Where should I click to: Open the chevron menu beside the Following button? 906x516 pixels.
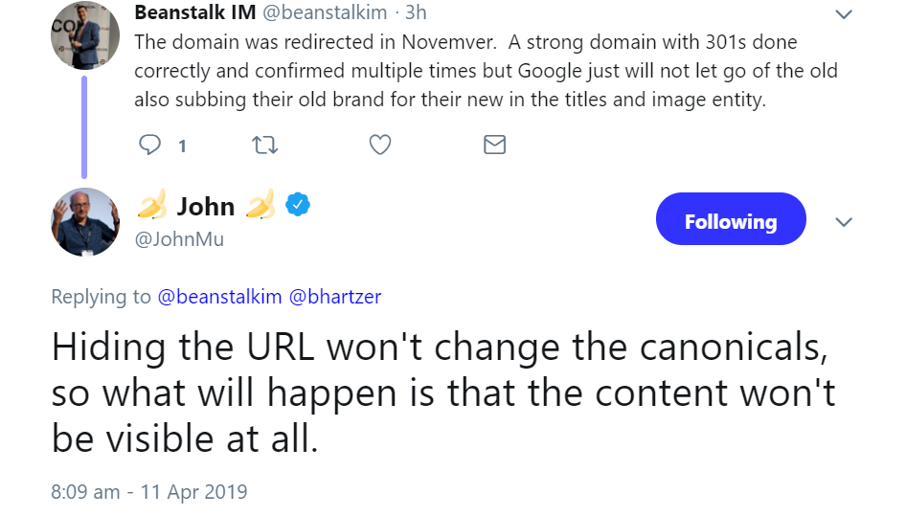pos(844,222)
